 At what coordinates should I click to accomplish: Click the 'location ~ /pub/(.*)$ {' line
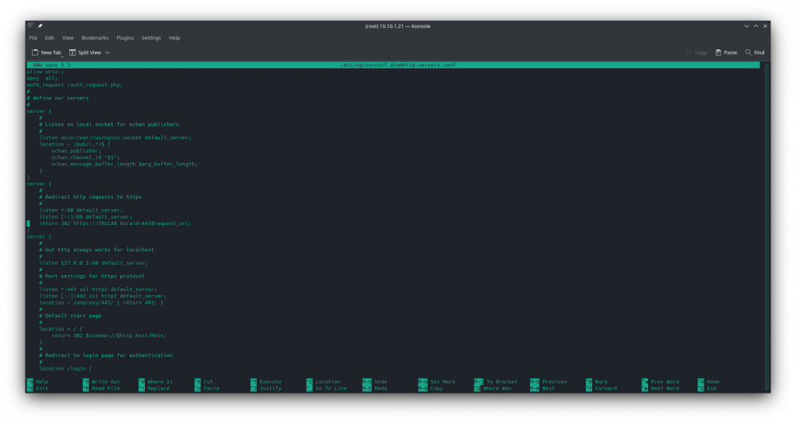[x=75, y=144]
